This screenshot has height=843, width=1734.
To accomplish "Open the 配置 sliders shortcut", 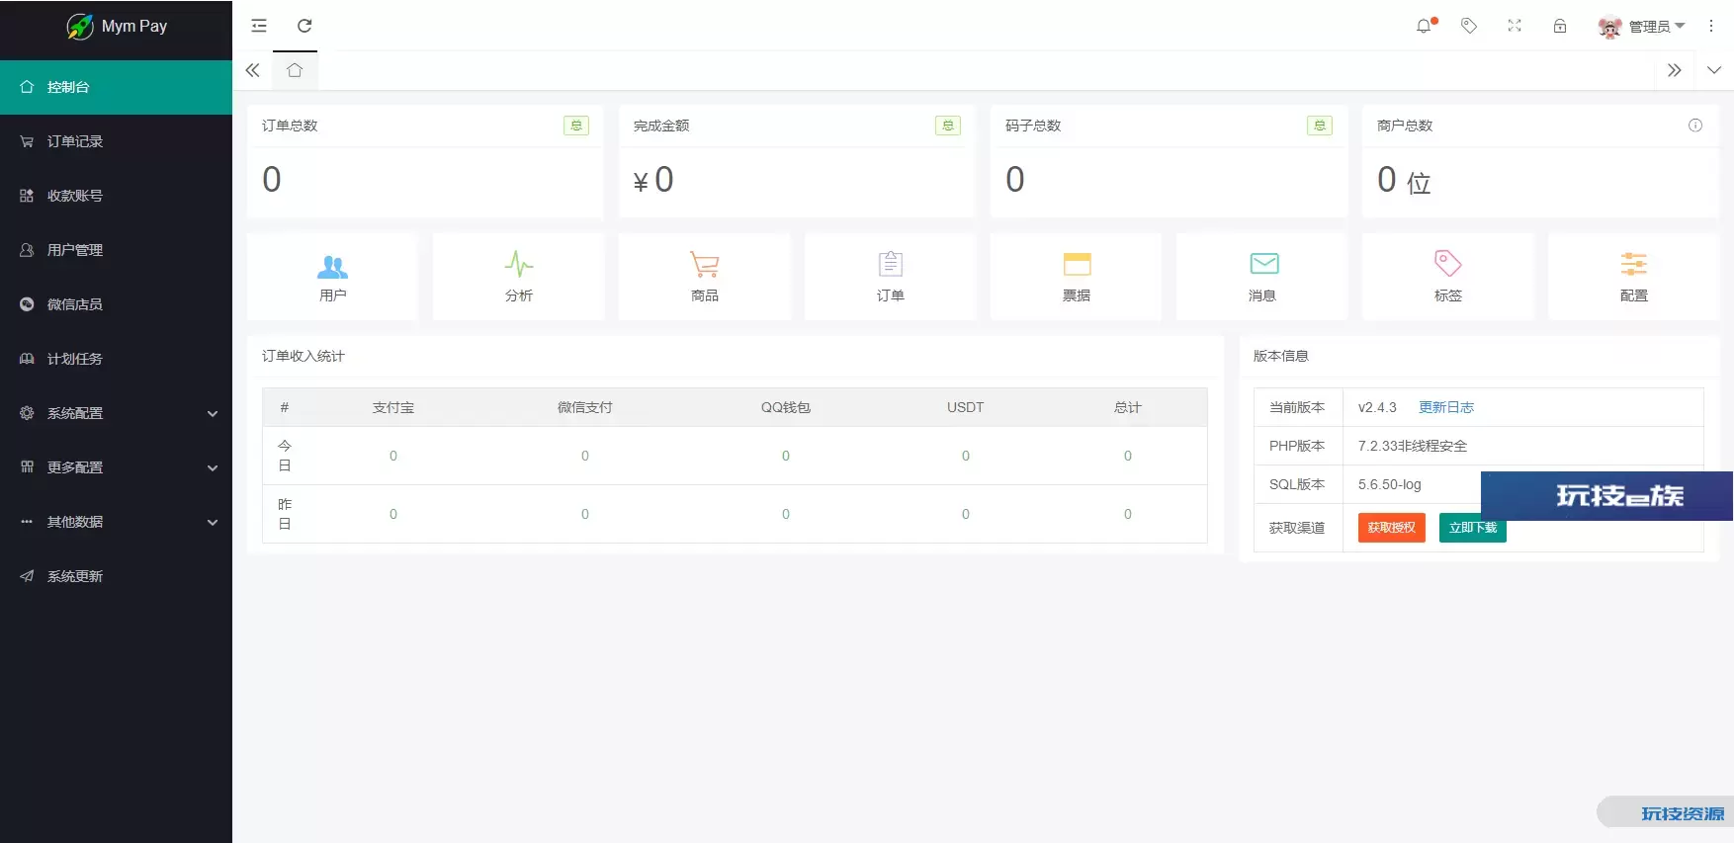I will 1634,277.
